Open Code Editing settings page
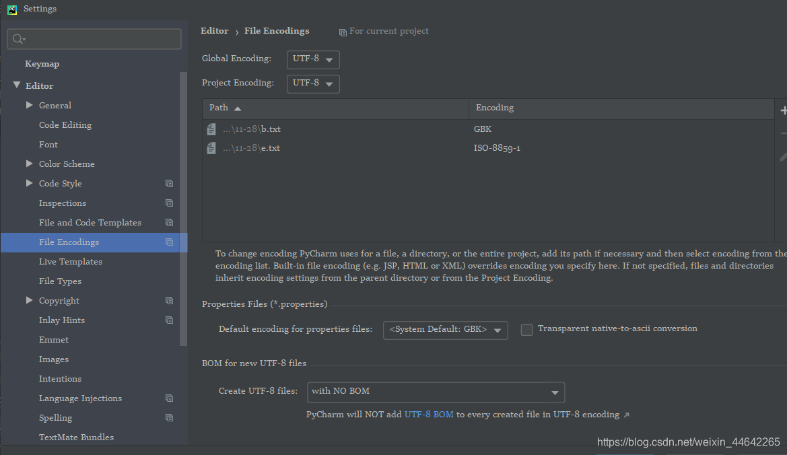 65,125
